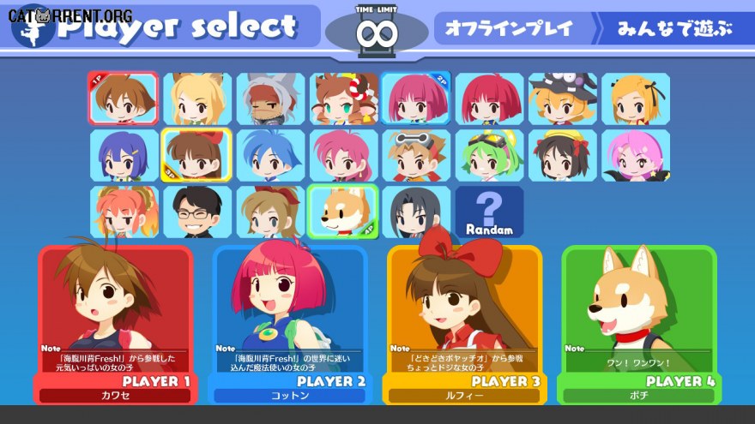Open the みんなで遊ぶ tab

tap(675, 28)
